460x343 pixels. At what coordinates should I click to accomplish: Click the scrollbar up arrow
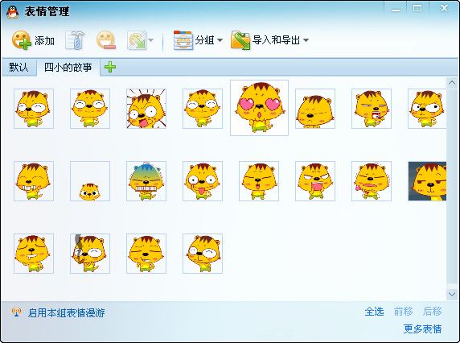pyautogui.click(x=451, y=84)
